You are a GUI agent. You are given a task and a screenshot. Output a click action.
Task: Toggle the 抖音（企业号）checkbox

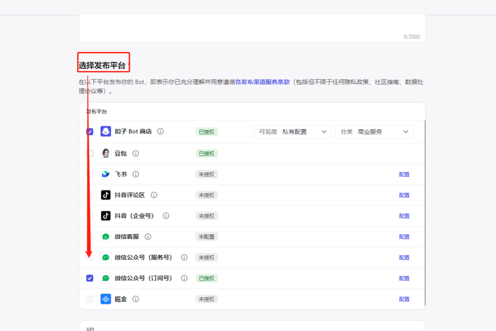[90, 216]
